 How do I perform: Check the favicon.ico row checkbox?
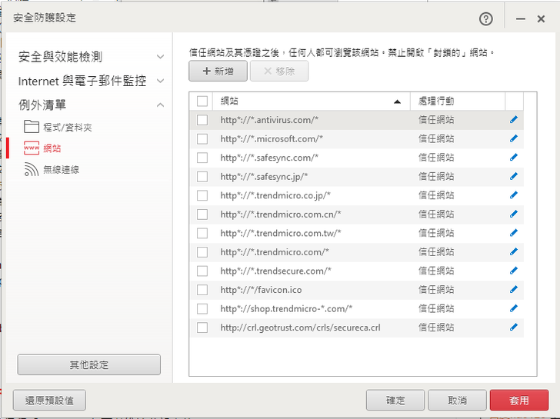pos(202,290)
